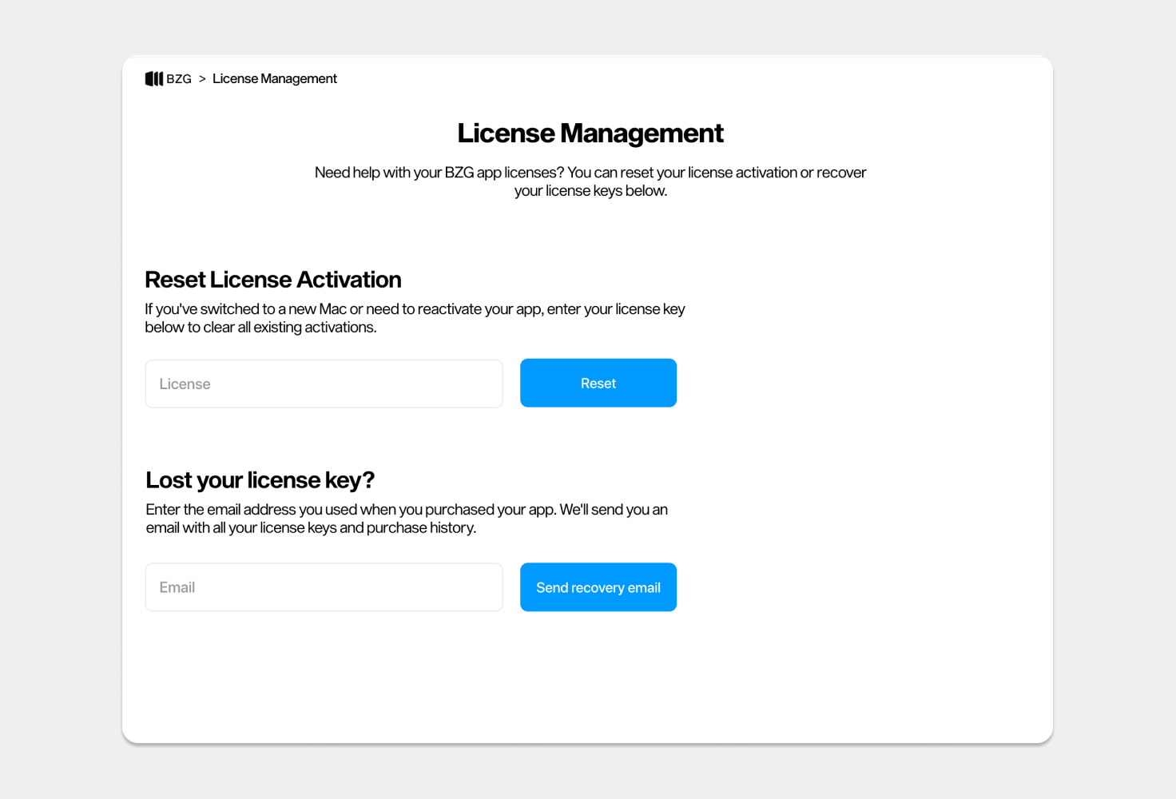Click the Send recovery email button

tap(598, 587)
